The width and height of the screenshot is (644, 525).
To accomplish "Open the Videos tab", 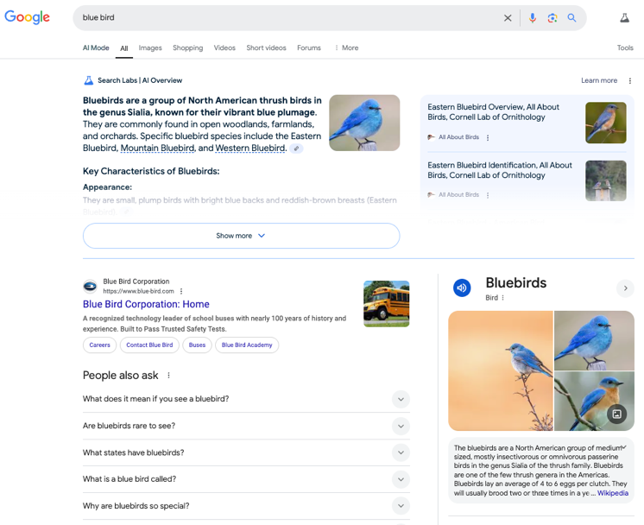I will click(x=224, y=48).
